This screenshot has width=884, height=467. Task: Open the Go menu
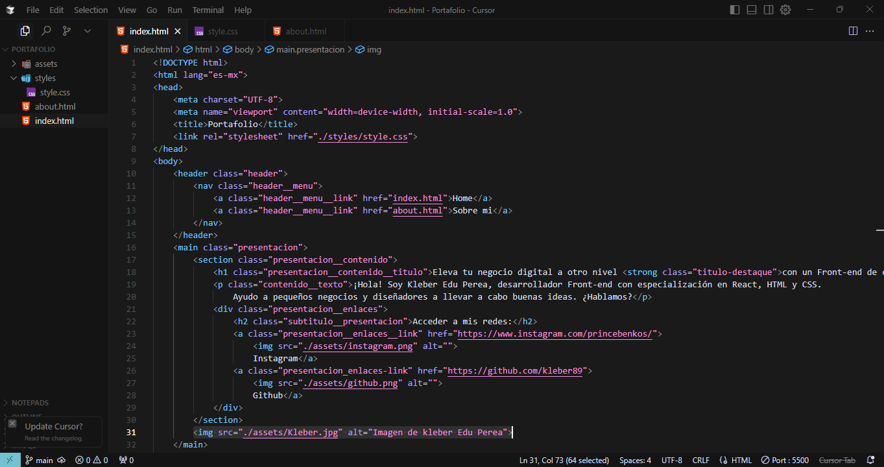click(x=152, y=10)
